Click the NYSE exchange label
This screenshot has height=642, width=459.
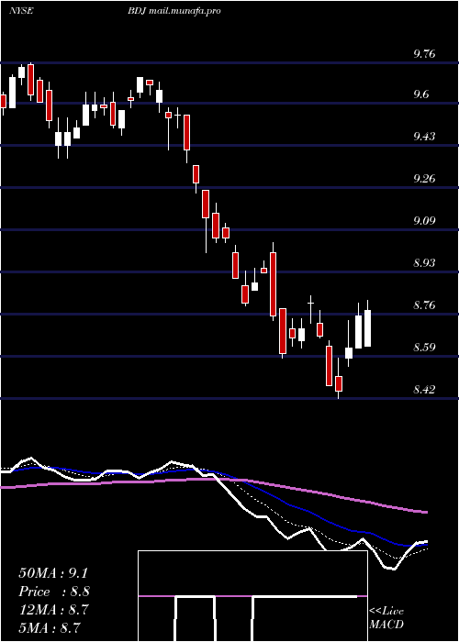pos(21,11)
